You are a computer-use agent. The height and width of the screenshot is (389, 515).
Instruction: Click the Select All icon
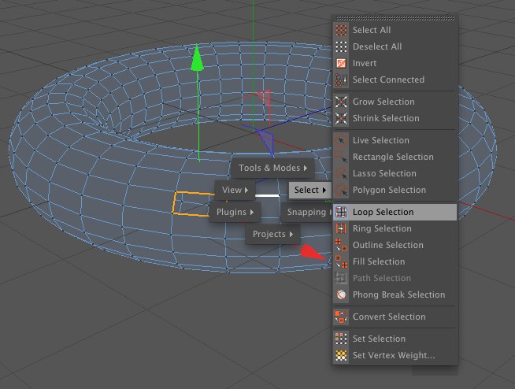tap(341, 30)
